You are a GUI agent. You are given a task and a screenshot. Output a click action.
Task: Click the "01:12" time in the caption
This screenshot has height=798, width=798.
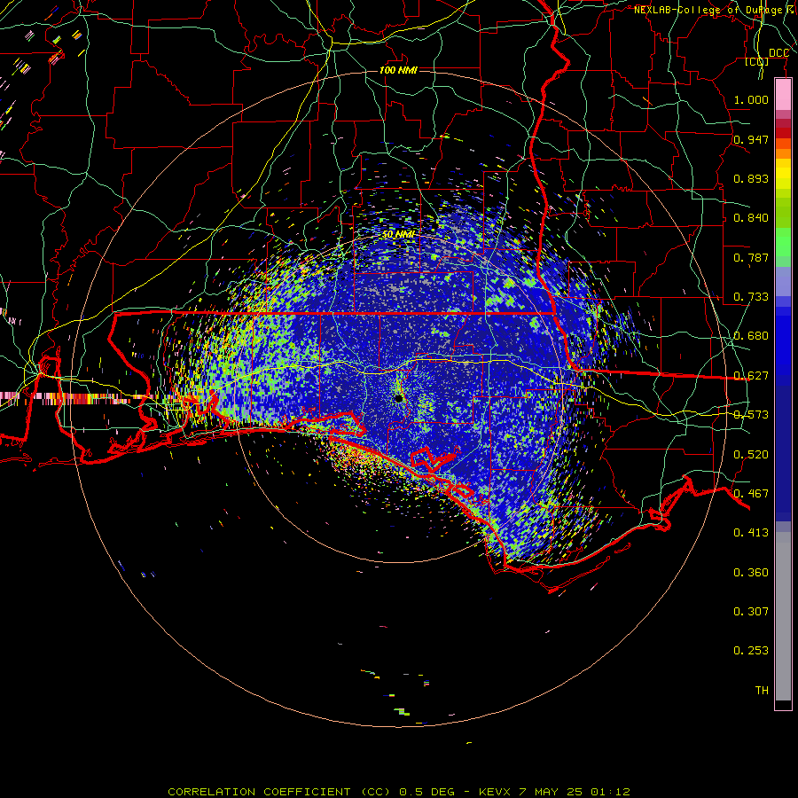[610, 792]
